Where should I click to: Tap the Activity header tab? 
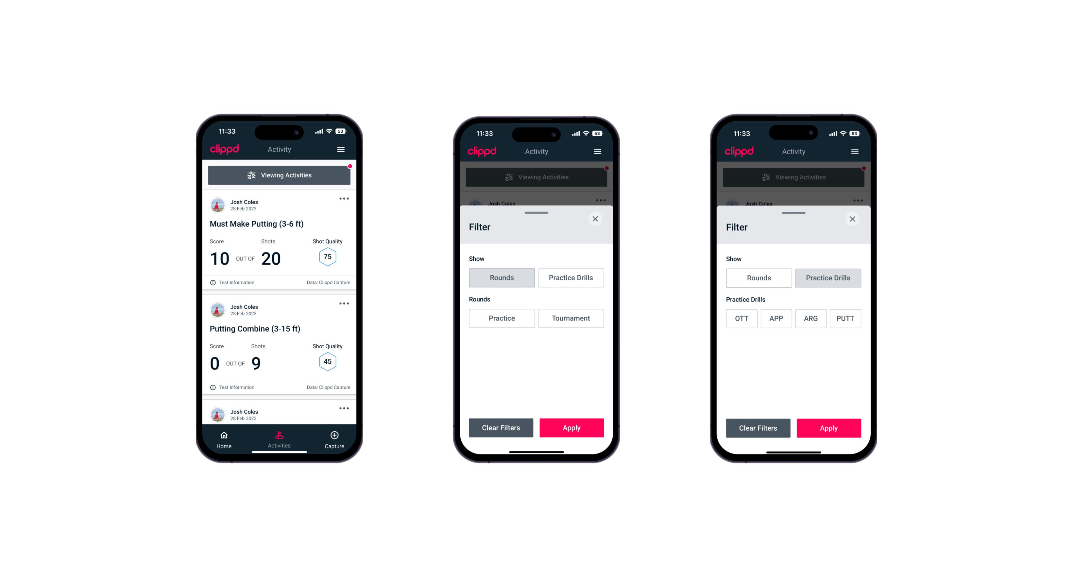[x=279, y=149]
